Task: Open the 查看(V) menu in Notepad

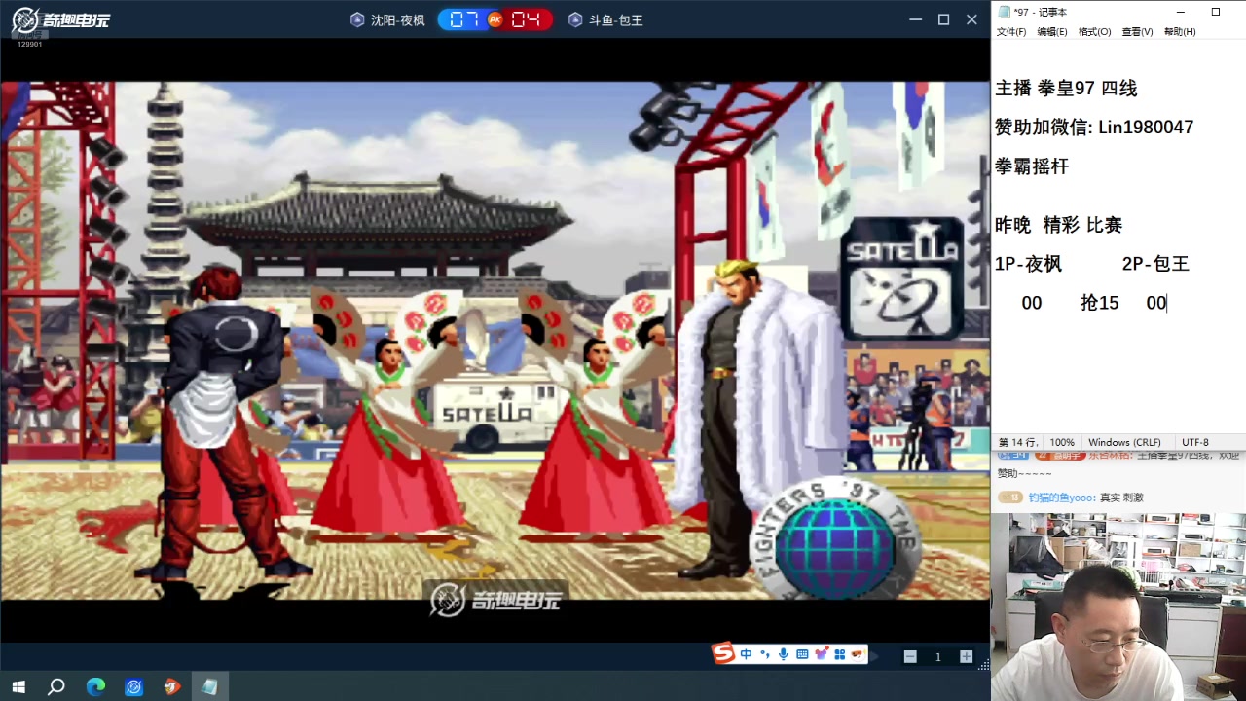Action: coord(1137,32)
